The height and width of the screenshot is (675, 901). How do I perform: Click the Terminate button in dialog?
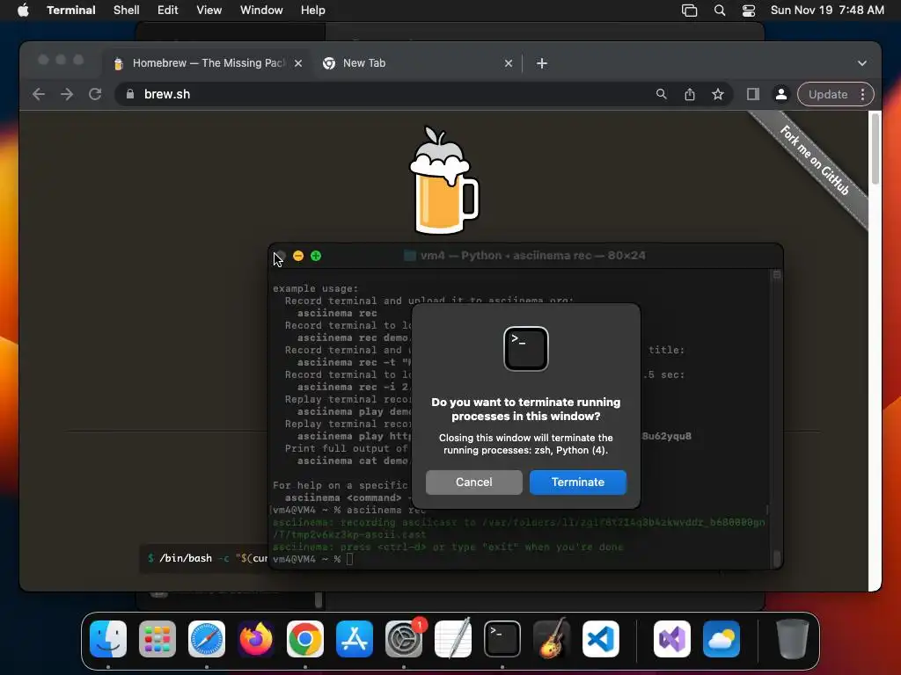pos(577,483)
